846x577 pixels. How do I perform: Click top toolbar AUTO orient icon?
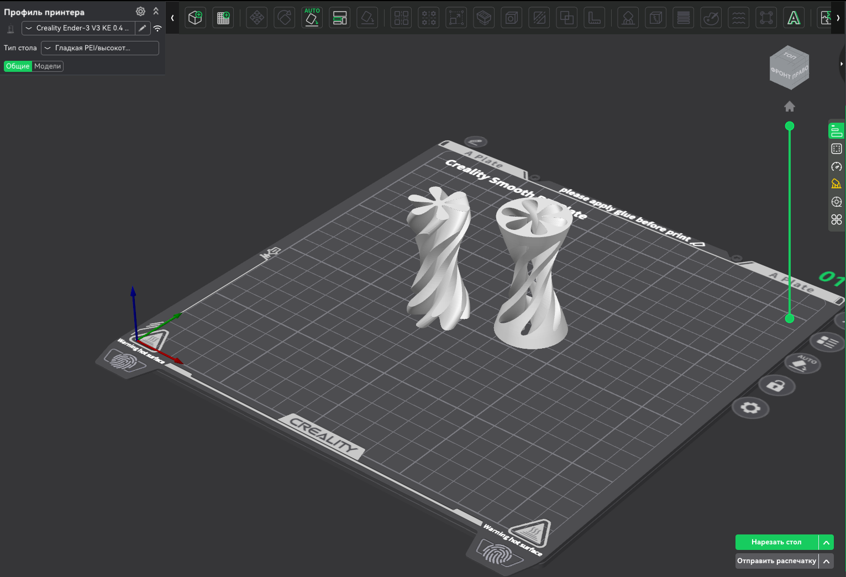(312, 18)
